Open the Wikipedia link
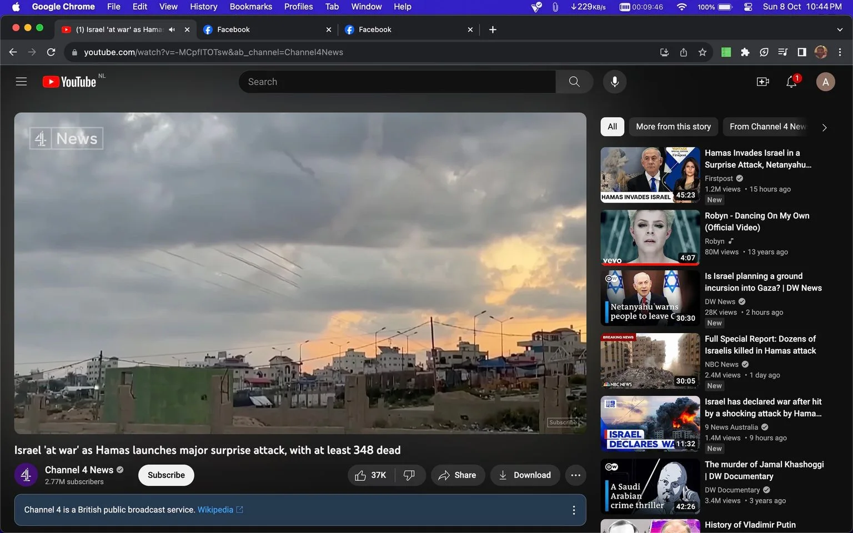 click(220, 510)
